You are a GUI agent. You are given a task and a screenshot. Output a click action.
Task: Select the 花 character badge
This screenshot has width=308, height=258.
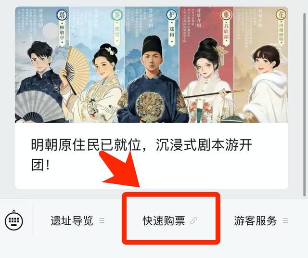(x=281, y=15)
